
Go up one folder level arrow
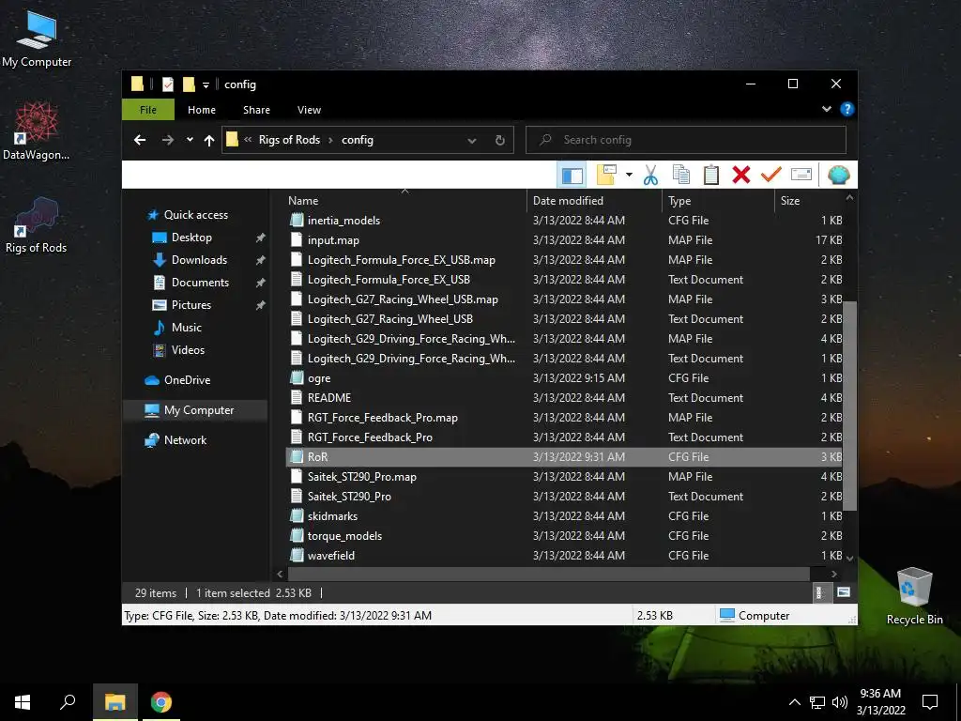[209, 141]
